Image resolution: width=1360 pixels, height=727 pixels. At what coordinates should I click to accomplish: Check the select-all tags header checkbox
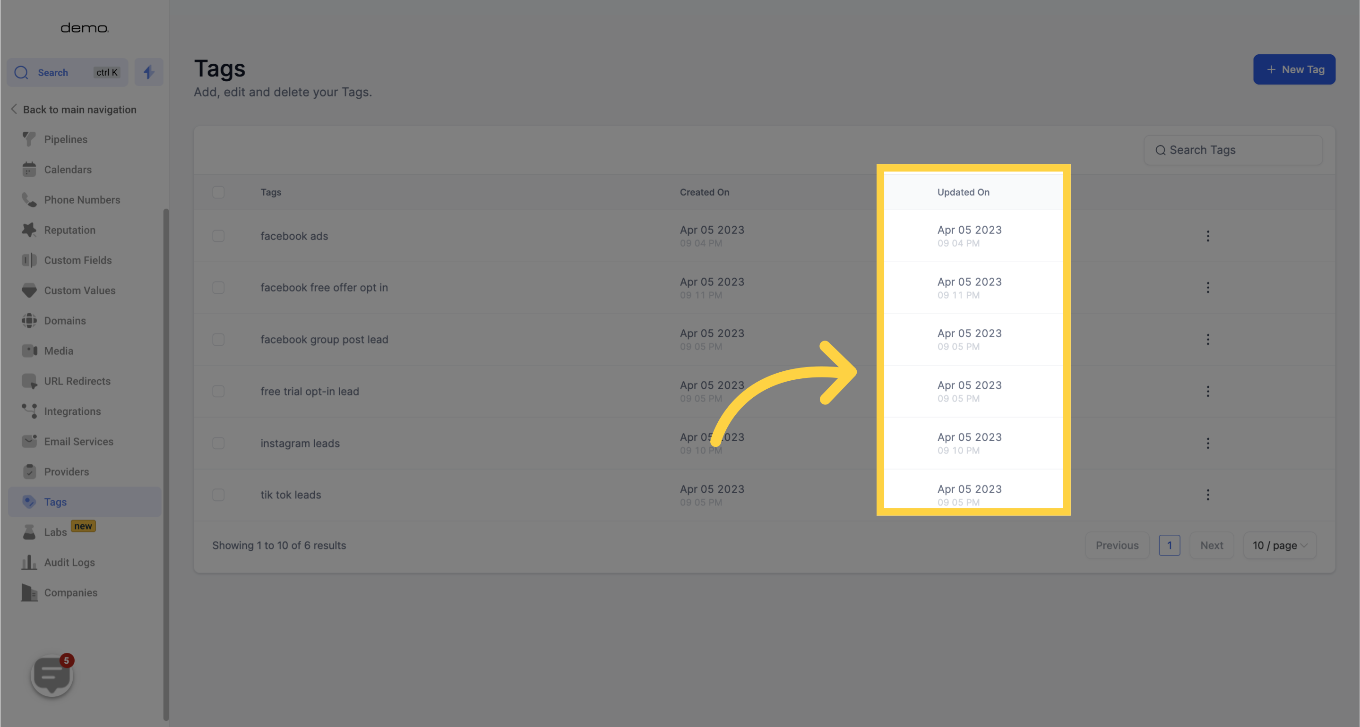pos(218,192)
